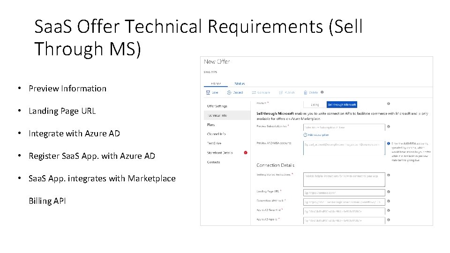450x253 pixels.
Task: Click the 'Integrate with Azure AD' bullet
Action: point(75,134)
